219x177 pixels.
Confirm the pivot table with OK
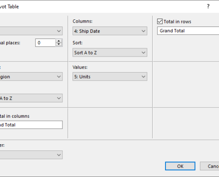tap(180, 166)
